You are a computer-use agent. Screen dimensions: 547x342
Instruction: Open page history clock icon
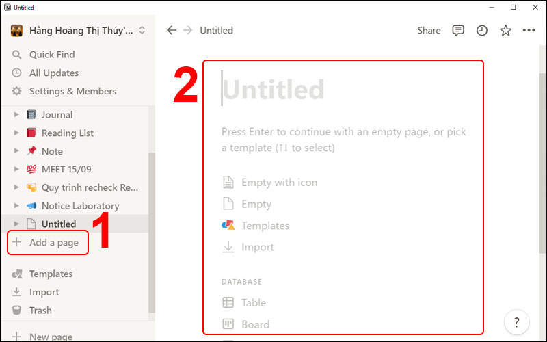click(x=482, y=30)
